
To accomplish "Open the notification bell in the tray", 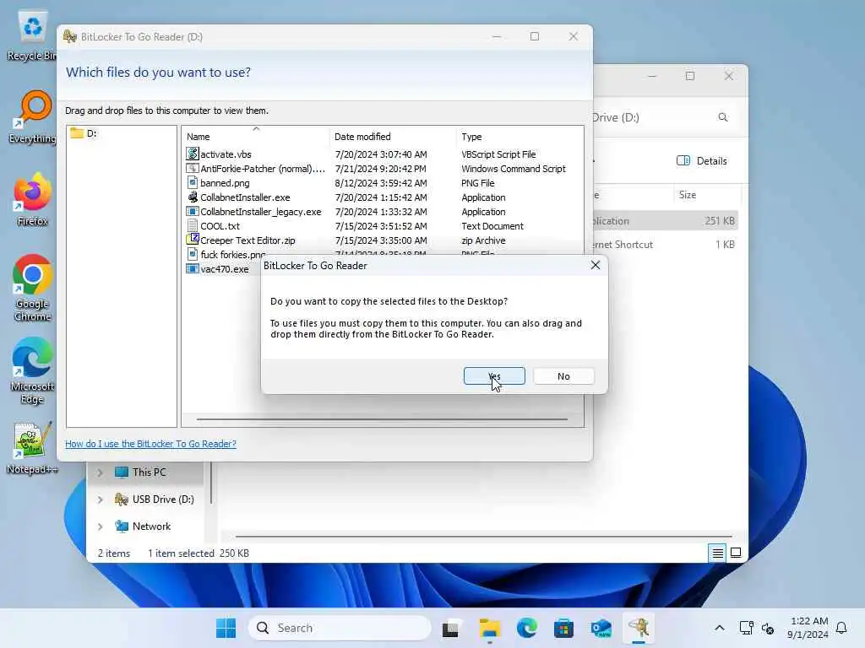I will click(841, 628).
